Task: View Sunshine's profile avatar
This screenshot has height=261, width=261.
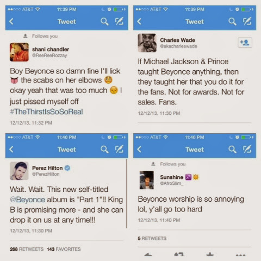Action: 147,180
